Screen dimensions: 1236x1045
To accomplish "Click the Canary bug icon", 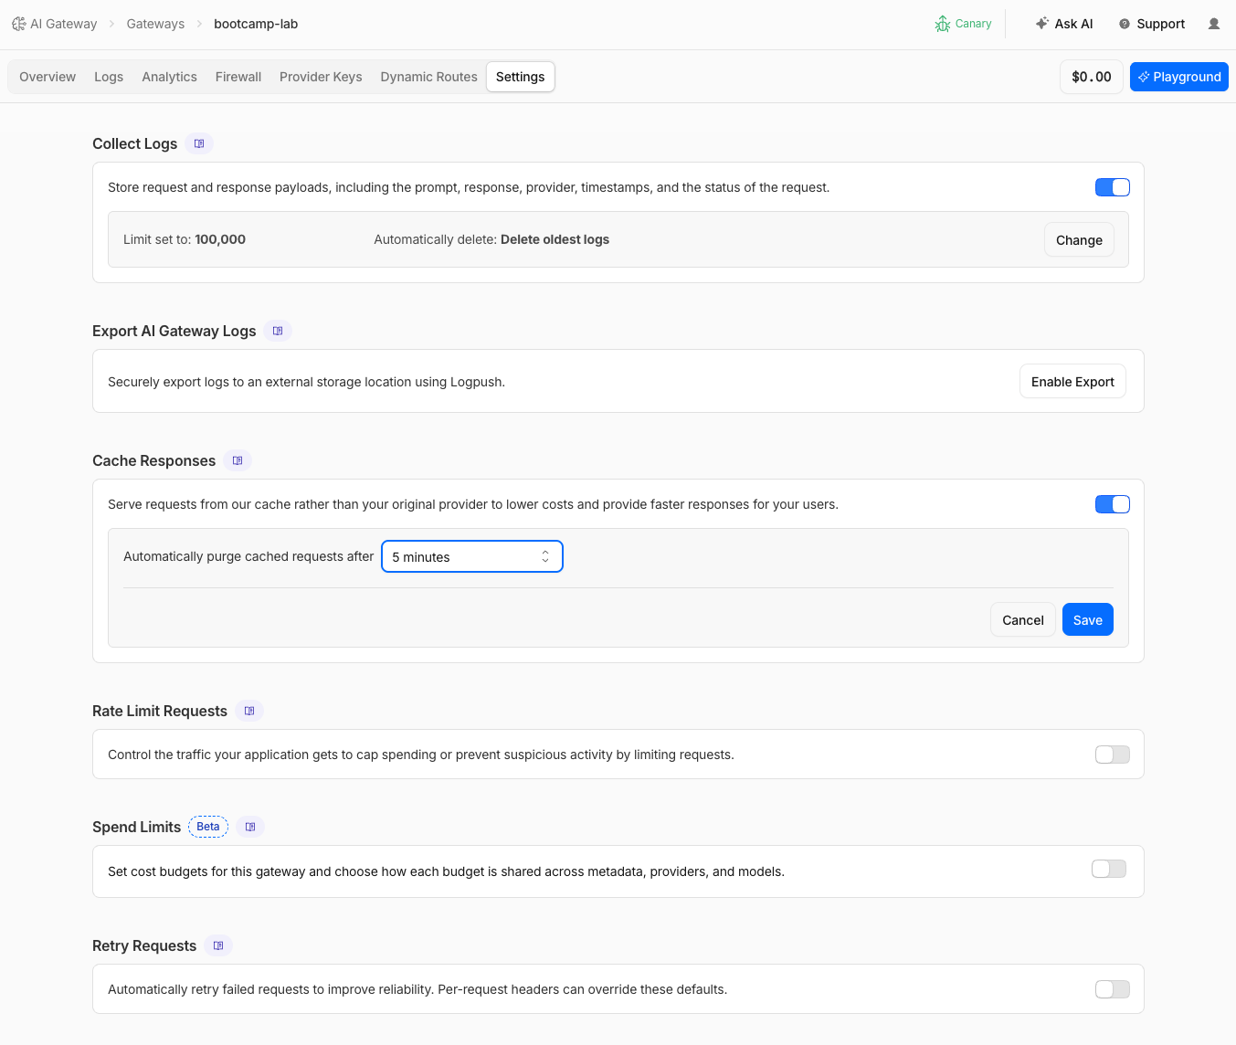I will click(943, 24).
